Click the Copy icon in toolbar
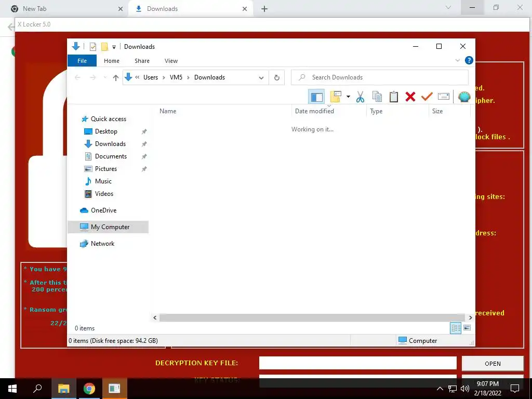The height and width of the screenshot is (399, 532). tap(377, 97)
